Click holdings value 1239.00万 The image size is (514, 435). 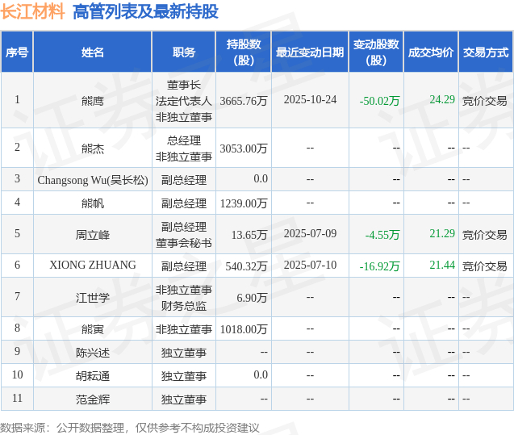click(244, 203)
